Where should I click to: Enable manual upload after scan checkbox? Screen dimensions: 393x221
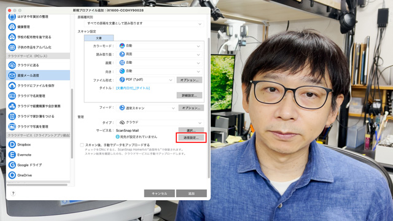point(82,145)
